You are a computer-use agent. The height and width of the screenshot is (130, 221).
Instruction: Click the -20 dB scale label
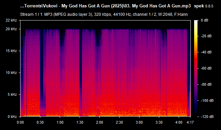point(206,36)
